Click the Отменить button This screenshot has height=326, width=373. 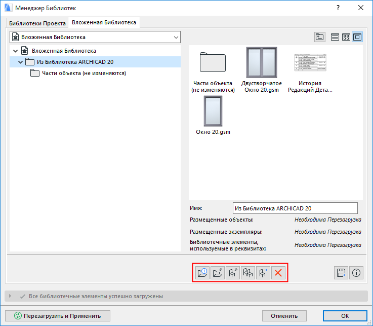[x=284, y=316]
